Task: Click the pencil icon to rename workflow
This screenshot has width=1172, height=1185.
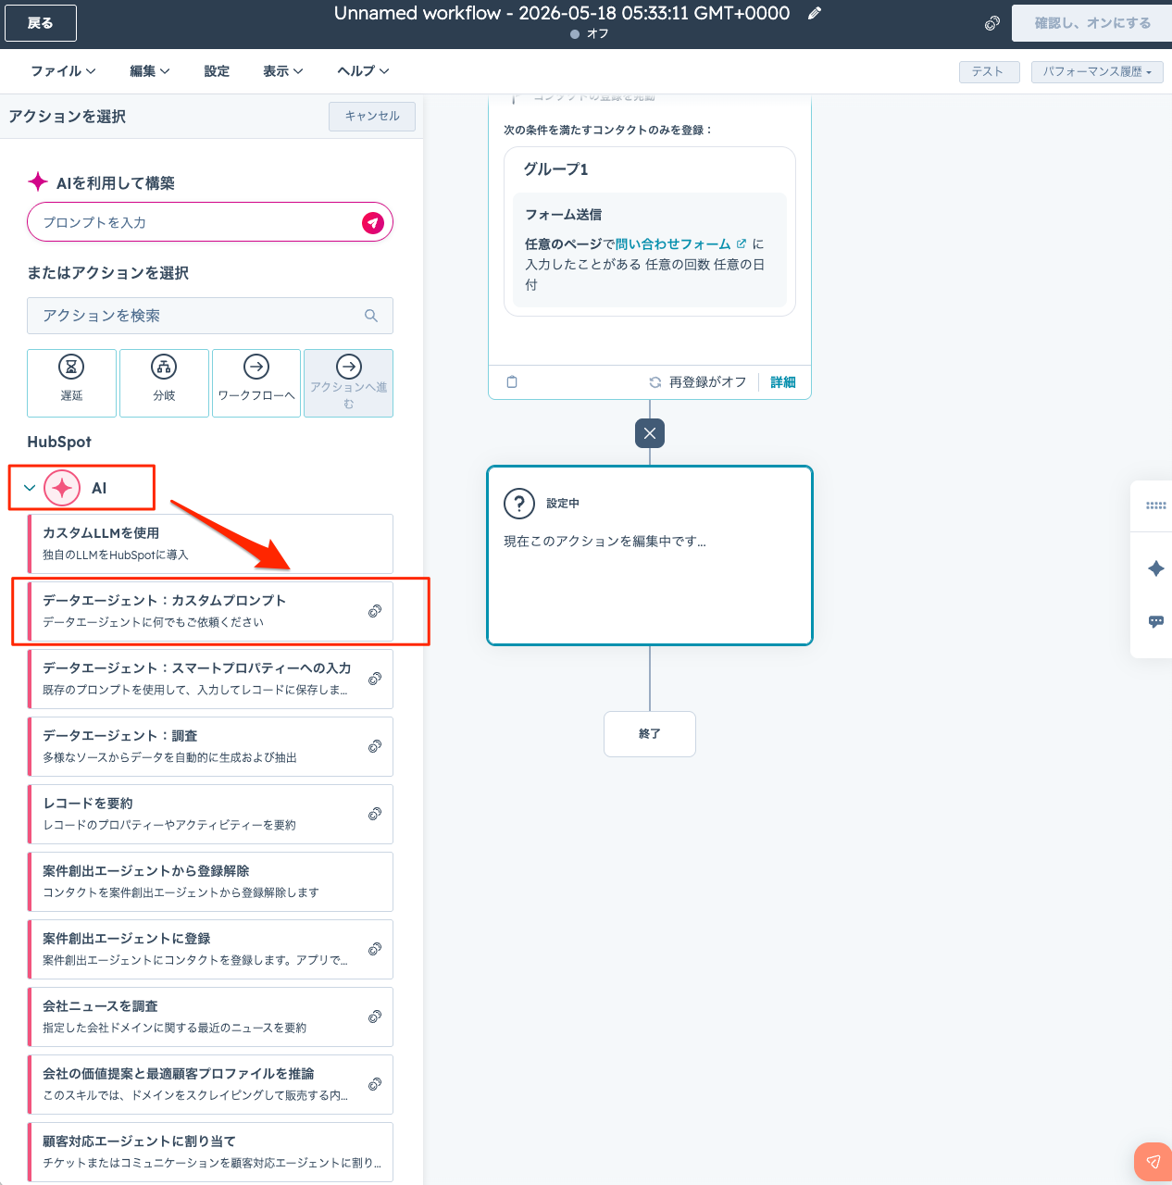Action: (x=815, y=13)
